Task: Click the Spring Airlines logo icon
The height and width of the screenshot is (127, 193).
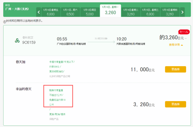Action: coord(17,41)
